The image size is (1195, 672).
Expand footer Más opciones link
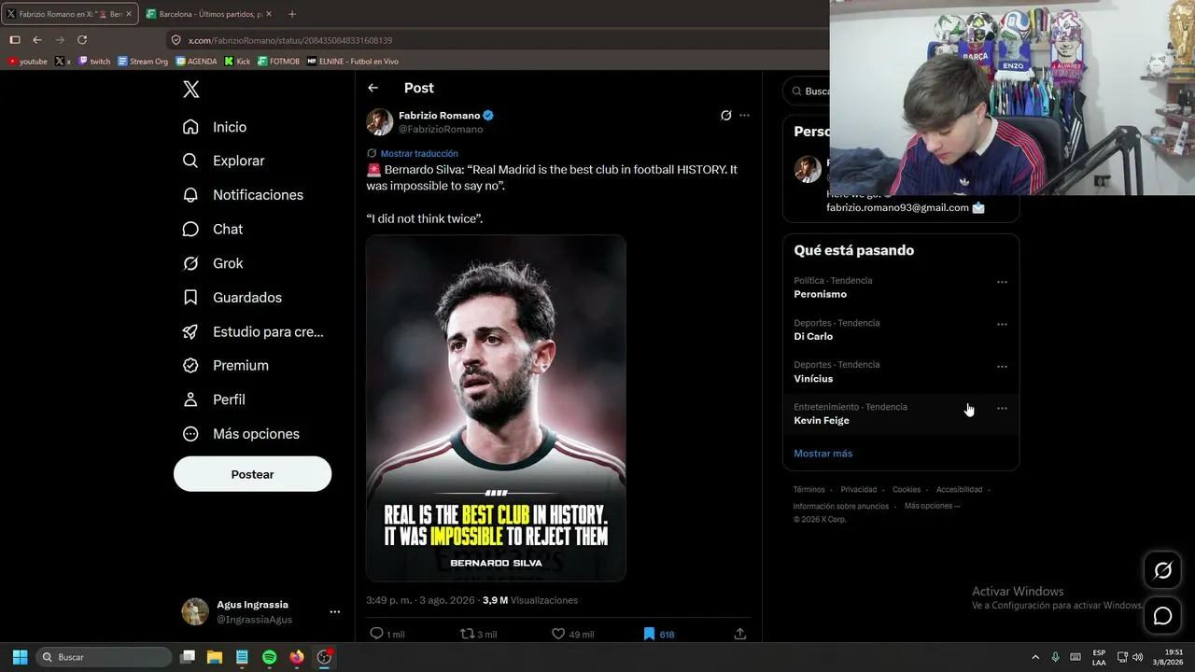coord(932,506)
